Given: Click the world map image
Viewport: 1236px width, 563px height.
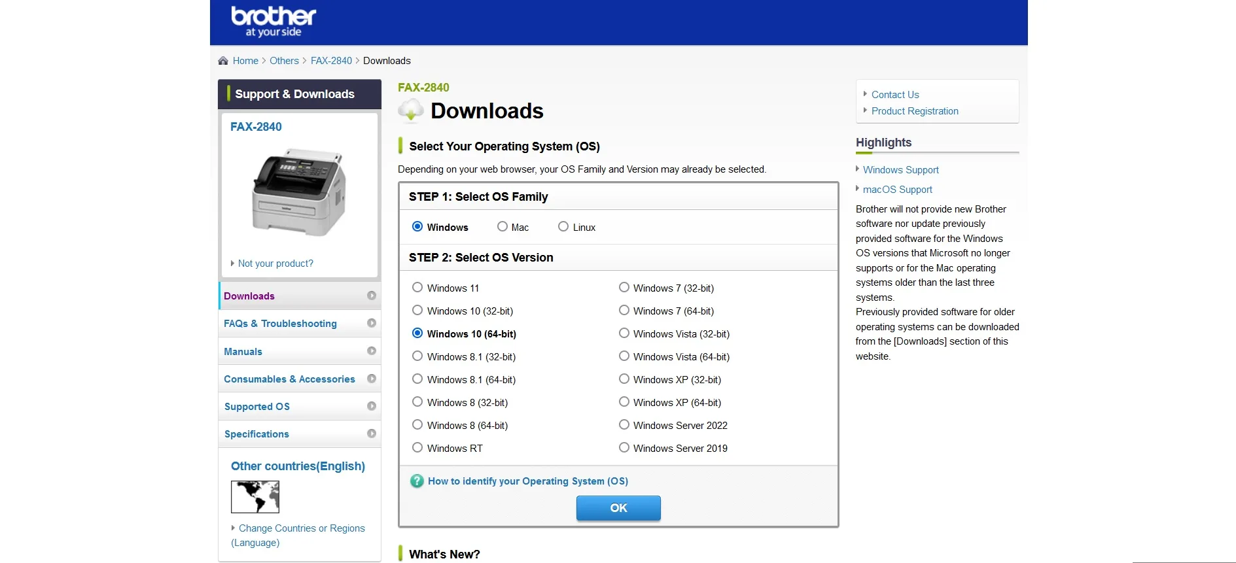Looking at the screenshot, I should (x=255, y=497).
